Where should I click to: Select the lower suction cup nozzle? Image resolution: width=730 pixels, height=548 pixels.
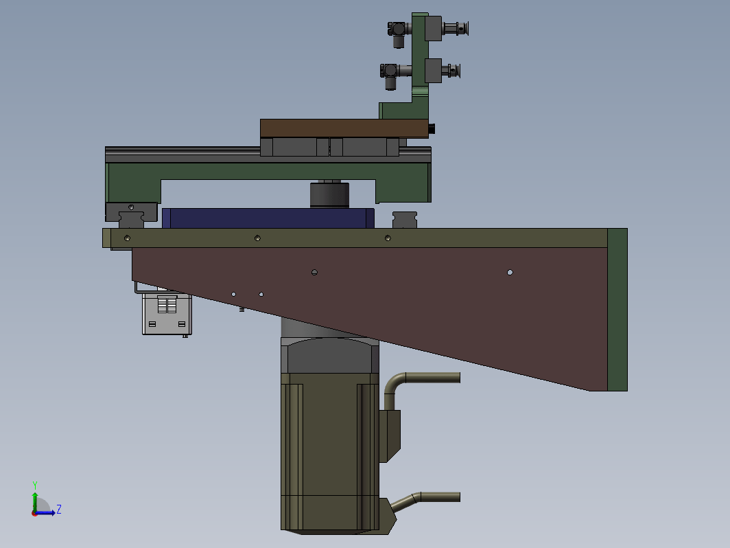[451, 71]
